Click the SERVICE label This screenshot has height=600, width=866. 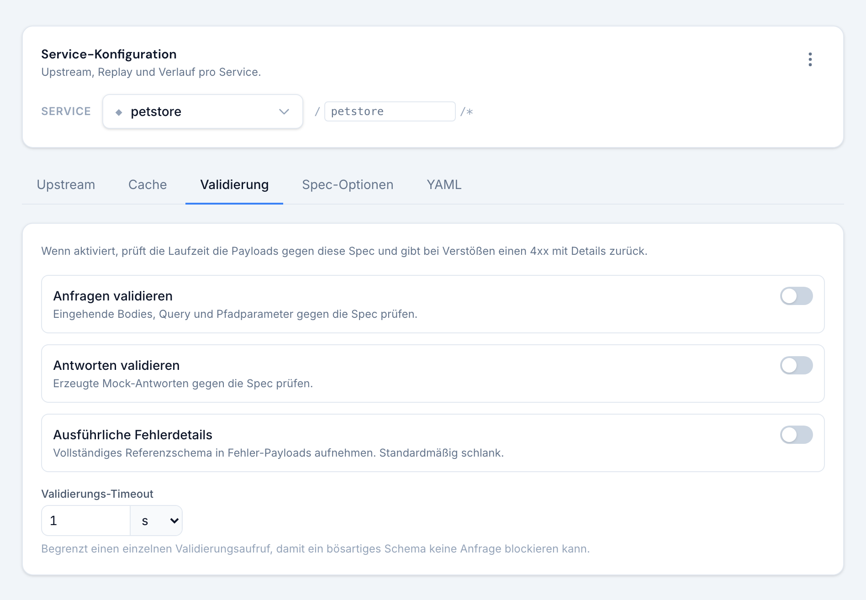point(66,111)
